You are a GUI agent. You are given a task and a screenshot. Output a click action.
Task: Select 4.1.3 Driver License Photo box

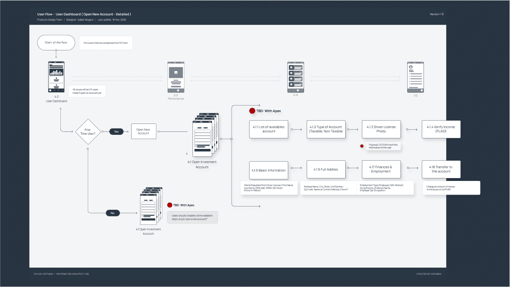(381, 129)
